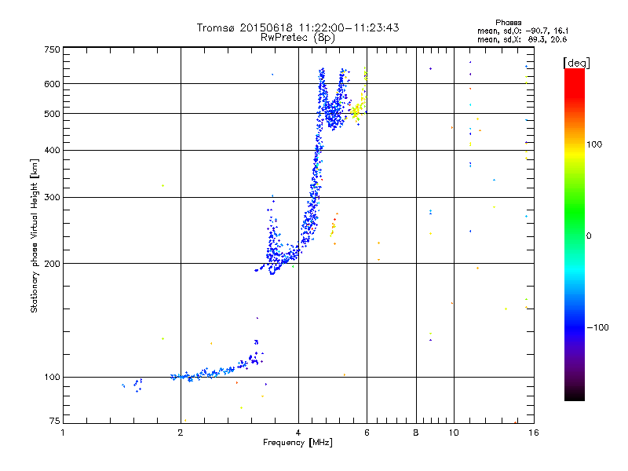This screenshot has height=471, width=628.
Task: Click the x-axis tick label '1'
Action: (x=63, y=433)
